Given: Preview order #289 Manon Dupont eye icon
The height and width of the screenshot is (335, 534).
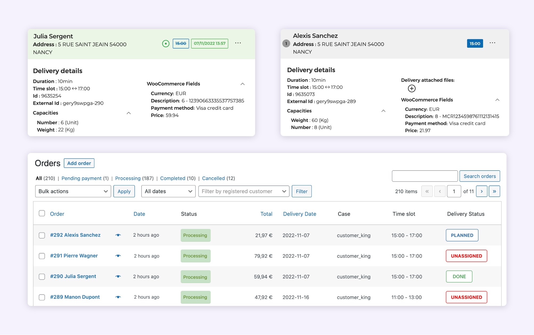Looking at the screenshot, I should [x=118, y=297].
